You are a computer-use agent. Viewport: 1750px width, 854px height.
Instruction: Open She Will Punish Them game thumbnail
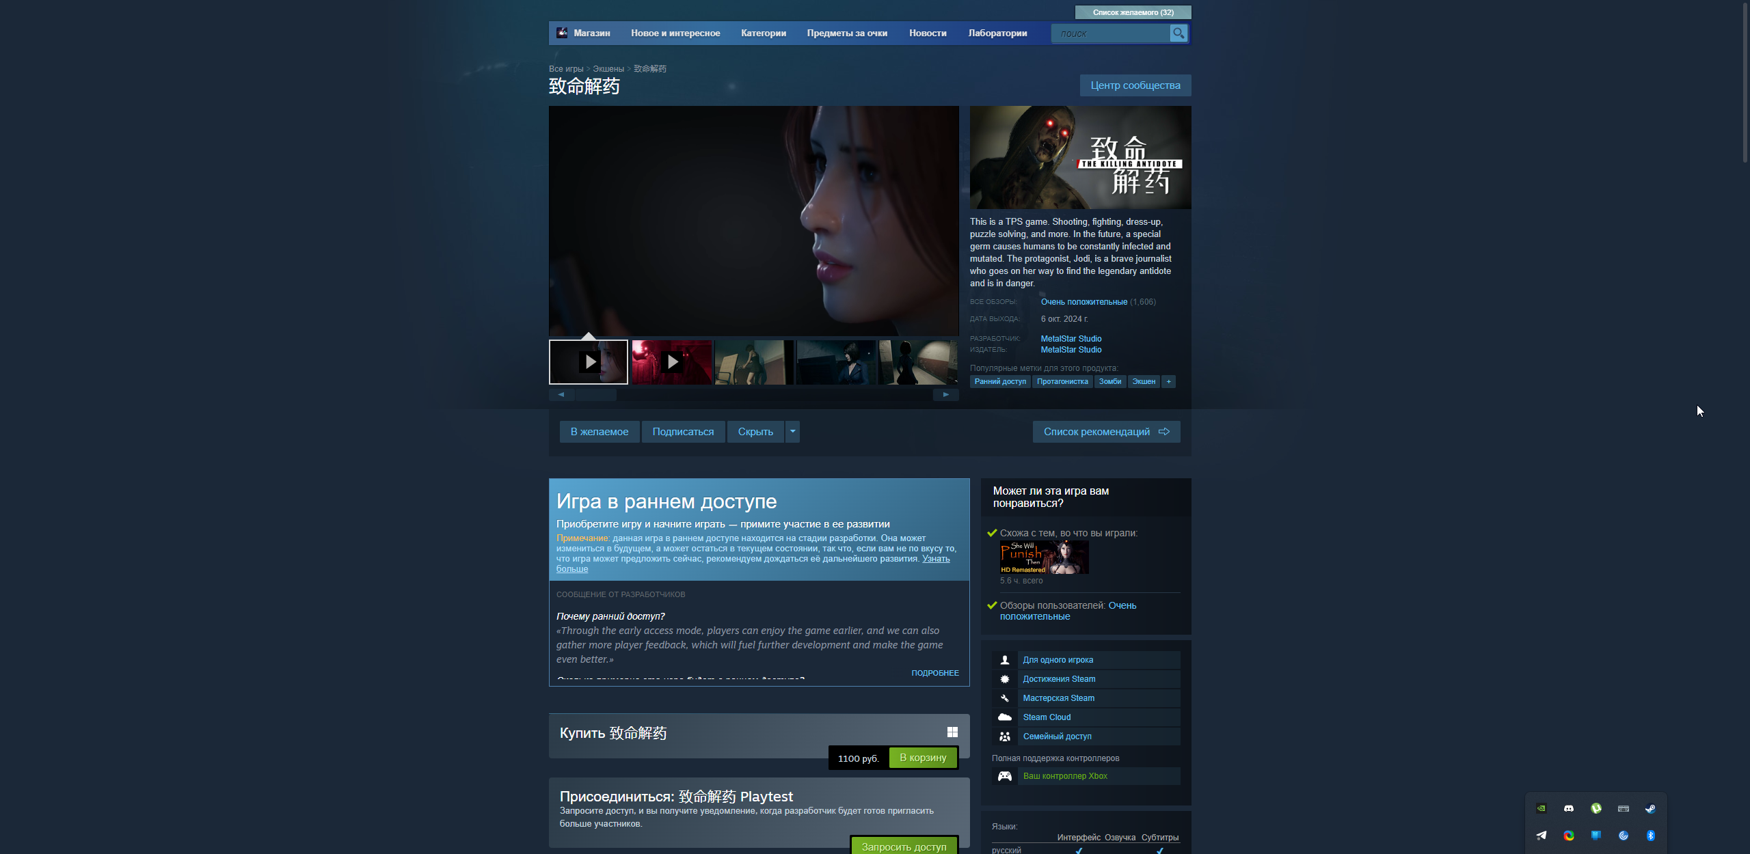(x=1045, y=557)
